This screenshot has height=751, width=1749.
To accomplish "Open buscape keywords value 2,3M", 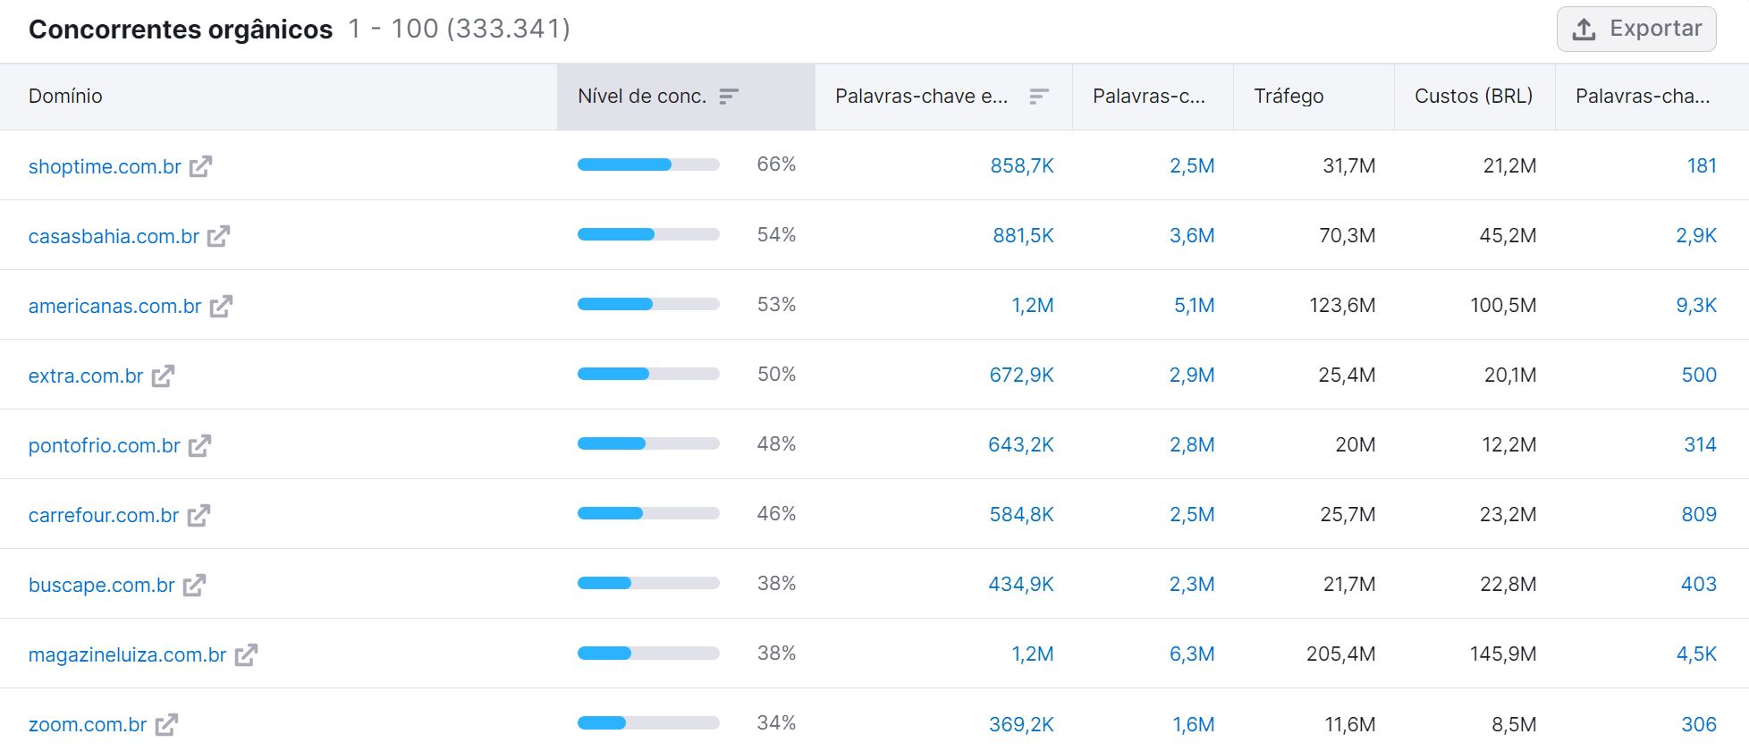I will 1192,584.
